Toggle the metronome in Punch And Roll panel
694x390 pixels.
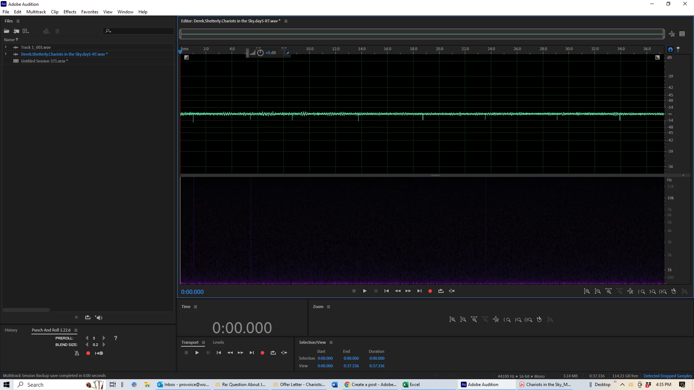click(x=77, y=353)
